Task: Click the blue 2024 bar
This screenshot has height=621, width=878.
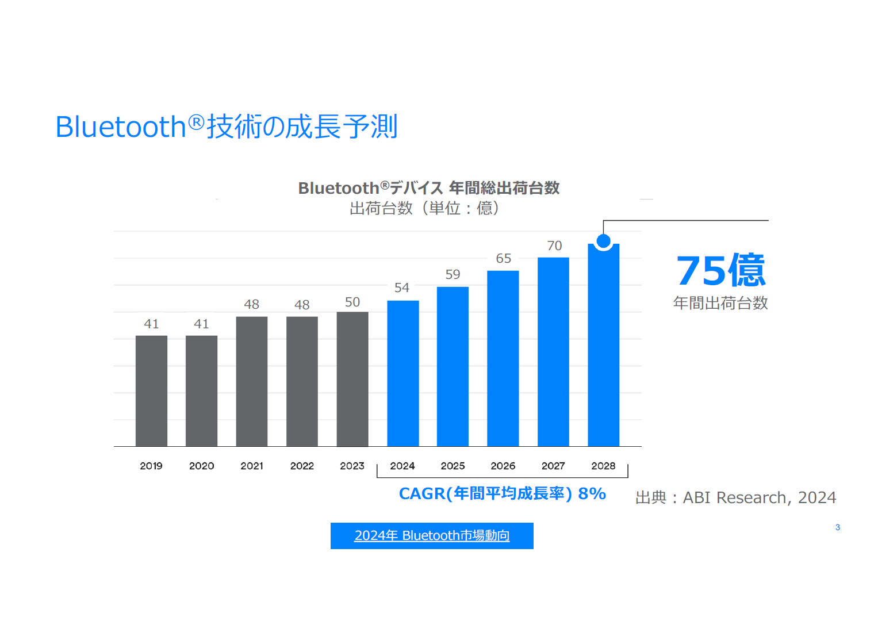Action: pyautogui.click(x=403, y=373)
